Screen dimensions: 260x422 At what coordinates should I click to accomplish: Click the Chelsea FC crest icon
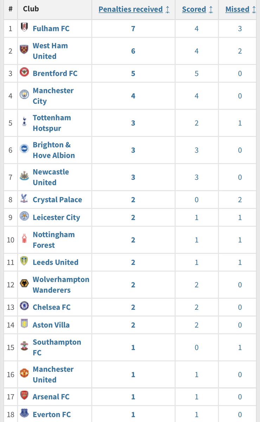click(24, 306)
